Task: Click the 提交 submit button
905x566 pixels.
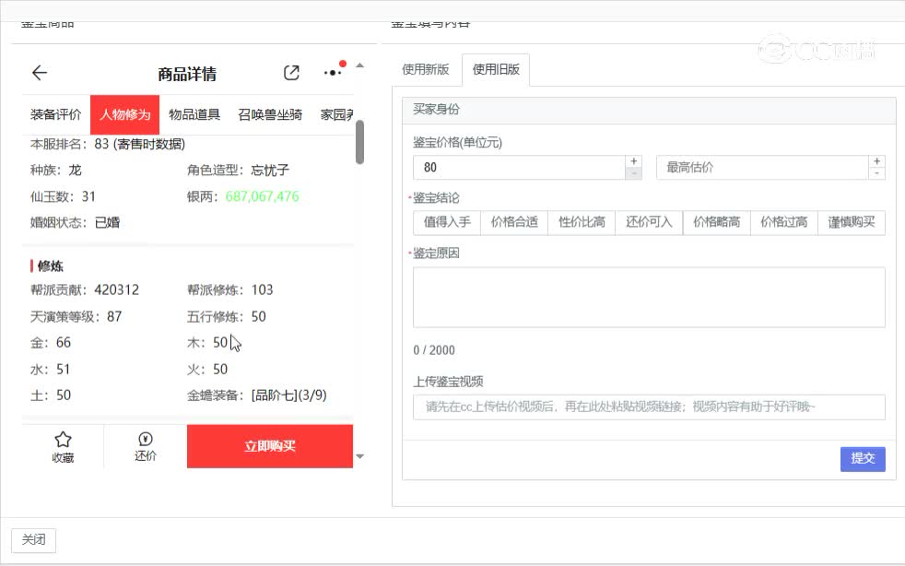Action: click(x=862, y=458)
